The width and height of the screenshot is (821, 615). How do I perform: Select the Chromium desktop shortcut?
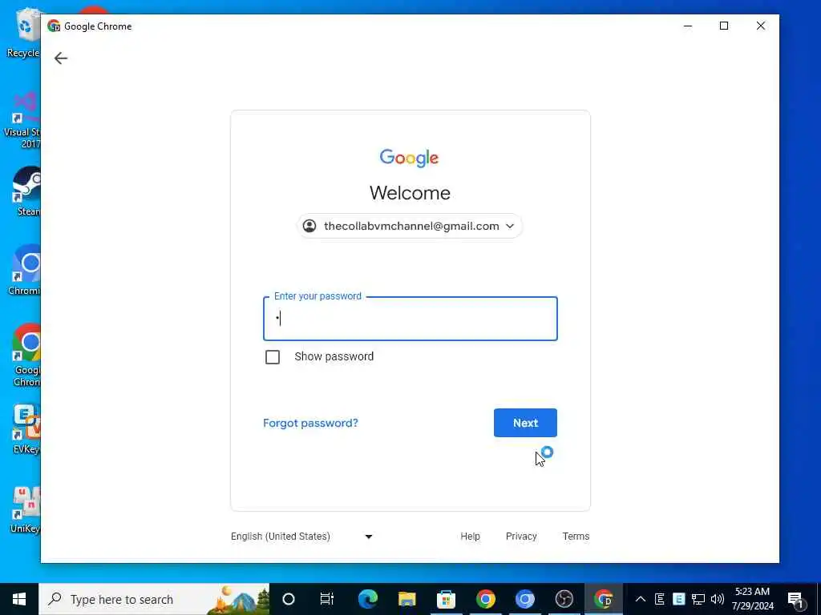coord(25,270)
